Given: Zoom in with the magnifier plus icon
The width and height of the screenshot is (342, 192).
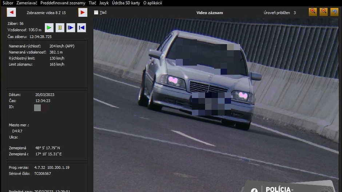Looking at the screenshot, I should pos(313,12).
